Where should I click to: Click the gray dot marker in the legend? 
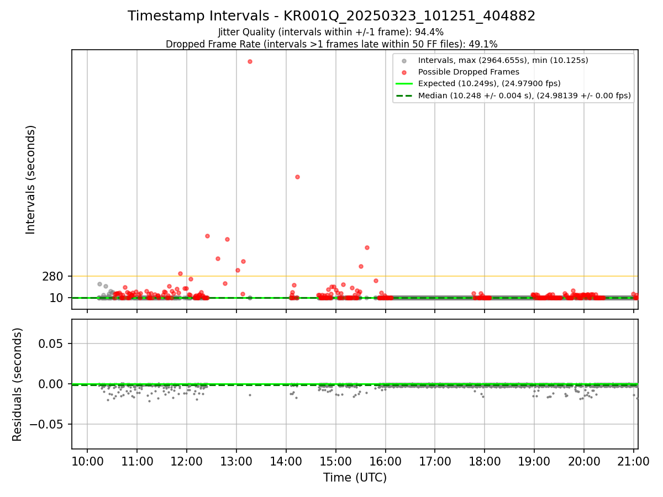tap(404, 60)
